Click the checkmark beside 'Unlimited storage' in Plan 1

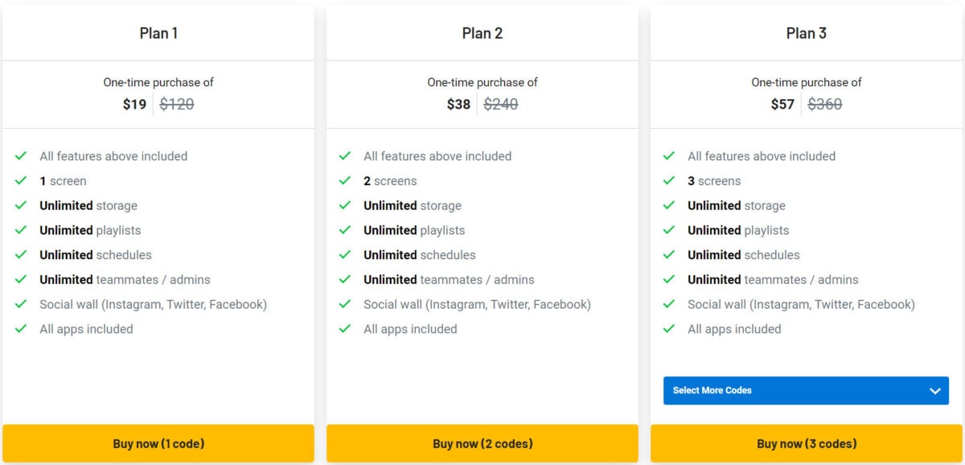[x=23, y=206]
